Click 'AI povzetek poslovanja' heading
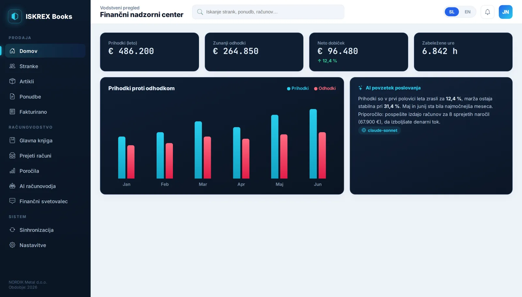 pos(393,88)
